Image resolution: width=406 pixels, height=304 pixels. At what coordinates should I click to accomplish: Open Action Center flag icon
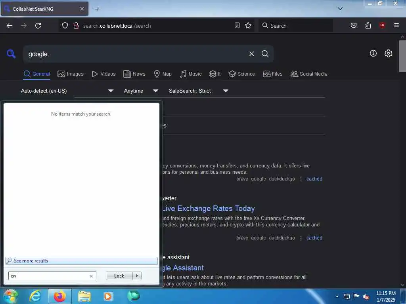[356, 296]
